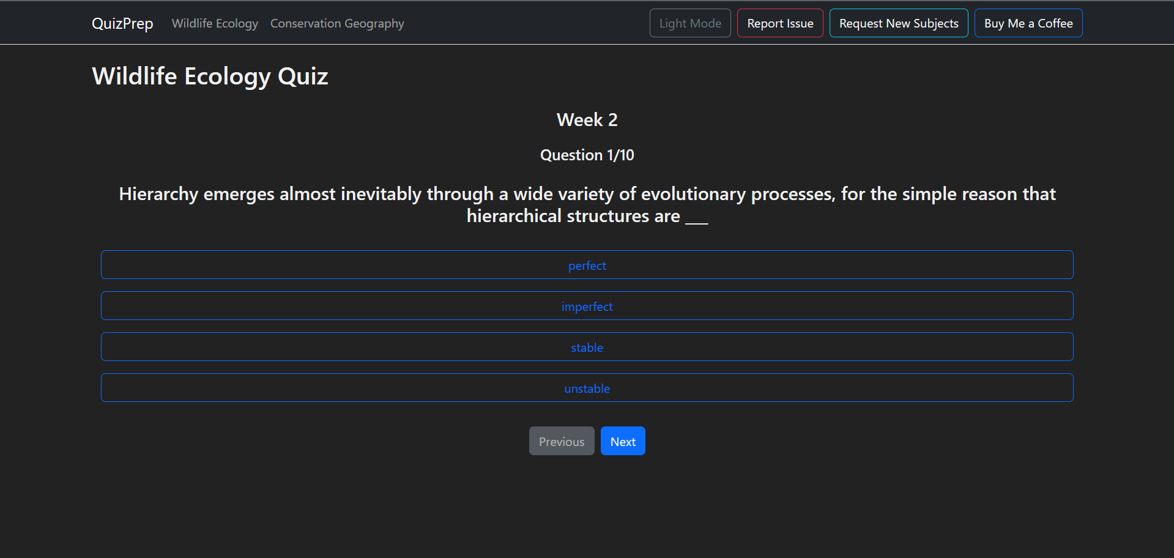
Task: Click the word 'Hierarchy' starting the question
Action: tap(158, 194)
